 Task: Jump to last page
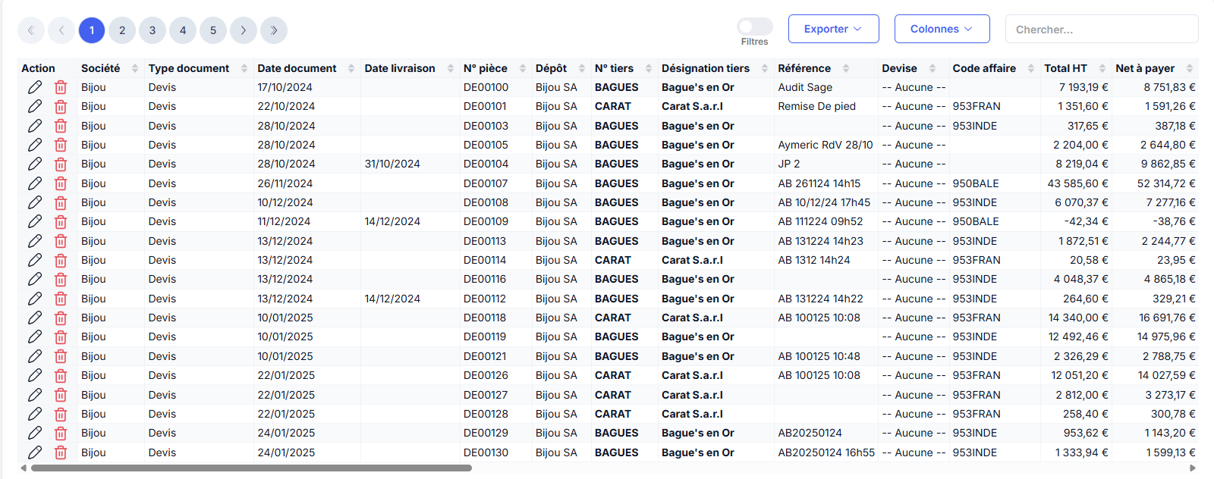(x=274, y=30)
